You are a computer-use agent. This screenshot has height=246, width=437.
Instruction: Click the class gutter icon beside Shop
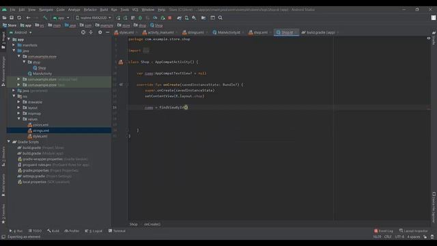pos(121,62)
